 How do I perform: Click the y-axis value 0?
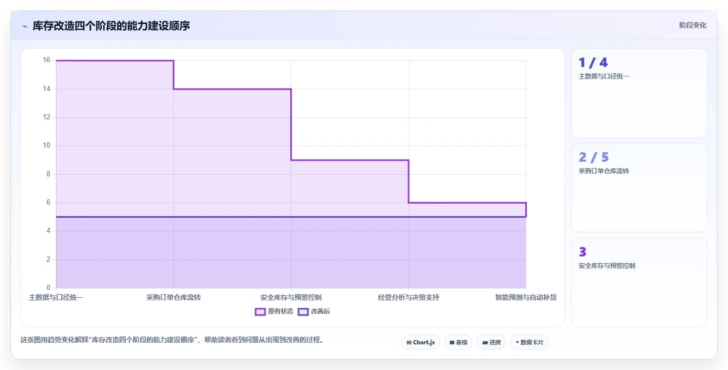click(48, 288)
